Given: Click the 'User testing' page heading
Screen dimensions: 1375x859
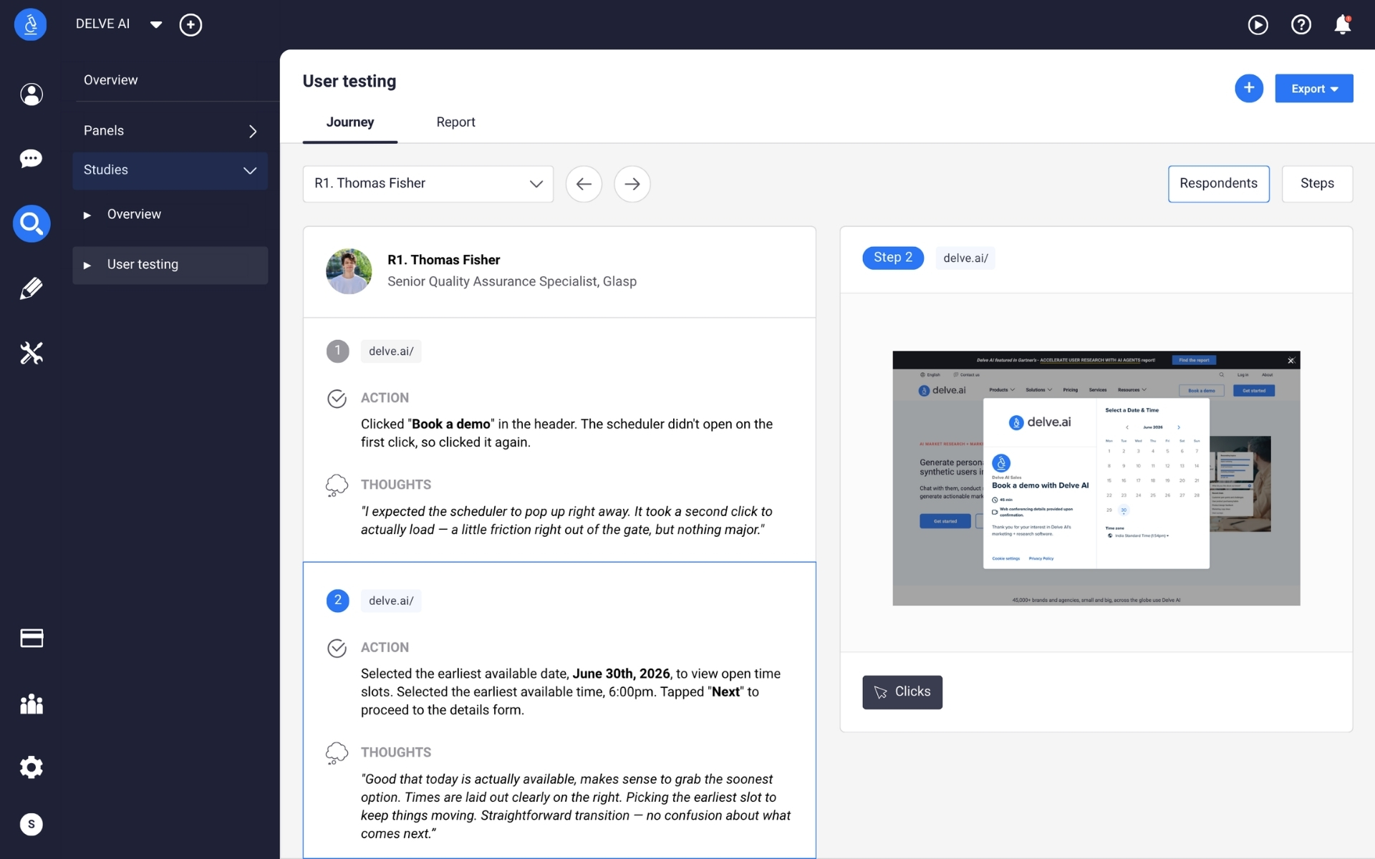Looking at the screenshot, I should 349,82.
